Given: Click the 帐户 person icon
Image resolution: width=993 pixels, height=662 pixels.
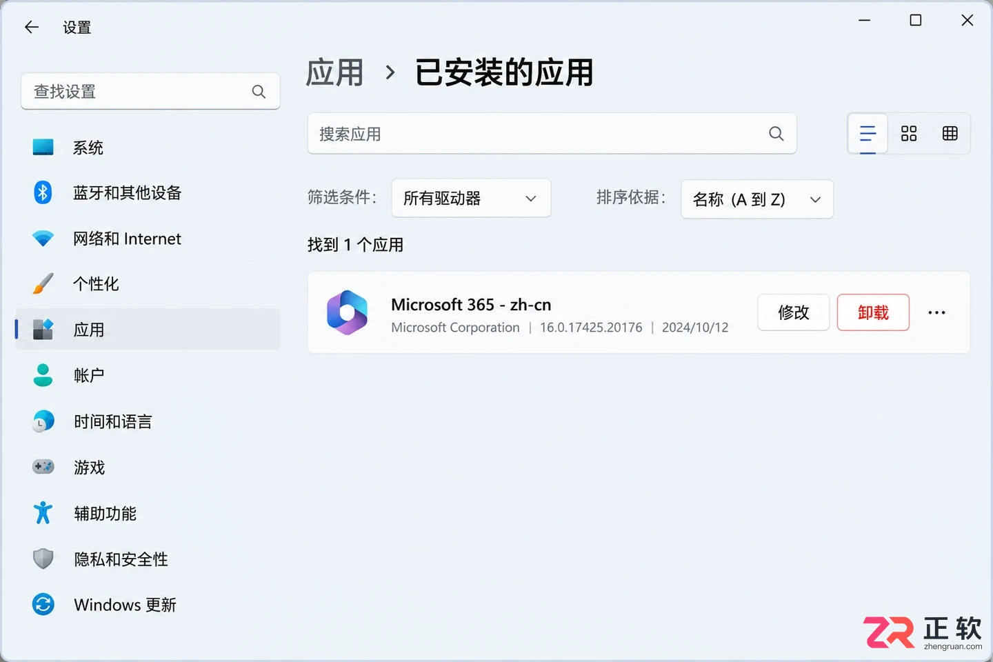Looking at the screenshot, I should point(43,375).
